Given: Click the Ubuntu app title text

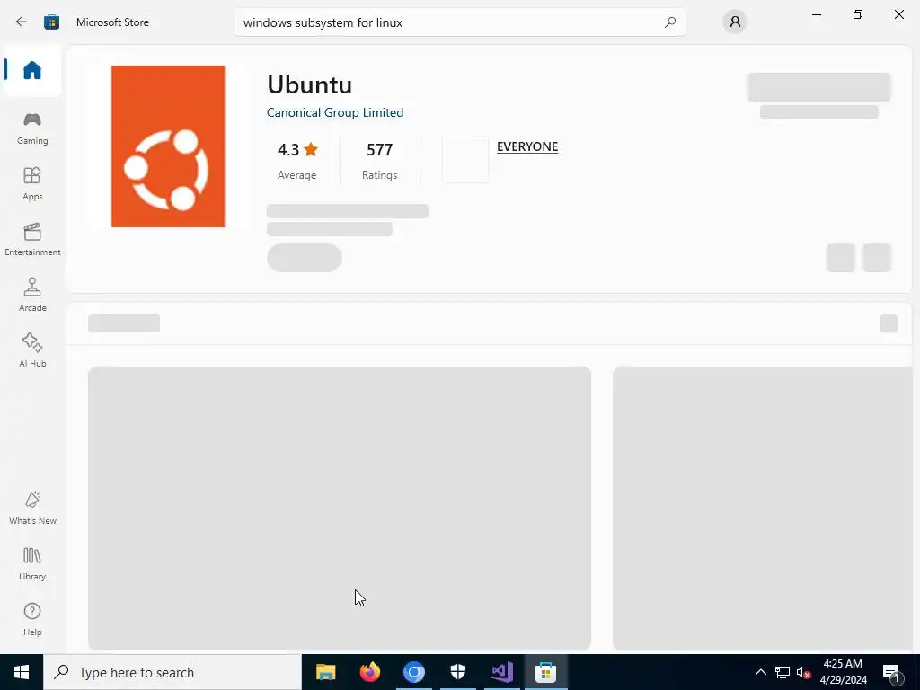Looking at the screenshot, I should pyautogui.click(x=309, y=84).
